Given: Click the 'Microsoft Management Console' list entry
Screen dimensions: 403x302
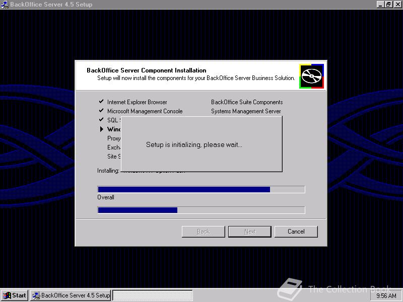Looking at the screenshot, I should (145, 111).
